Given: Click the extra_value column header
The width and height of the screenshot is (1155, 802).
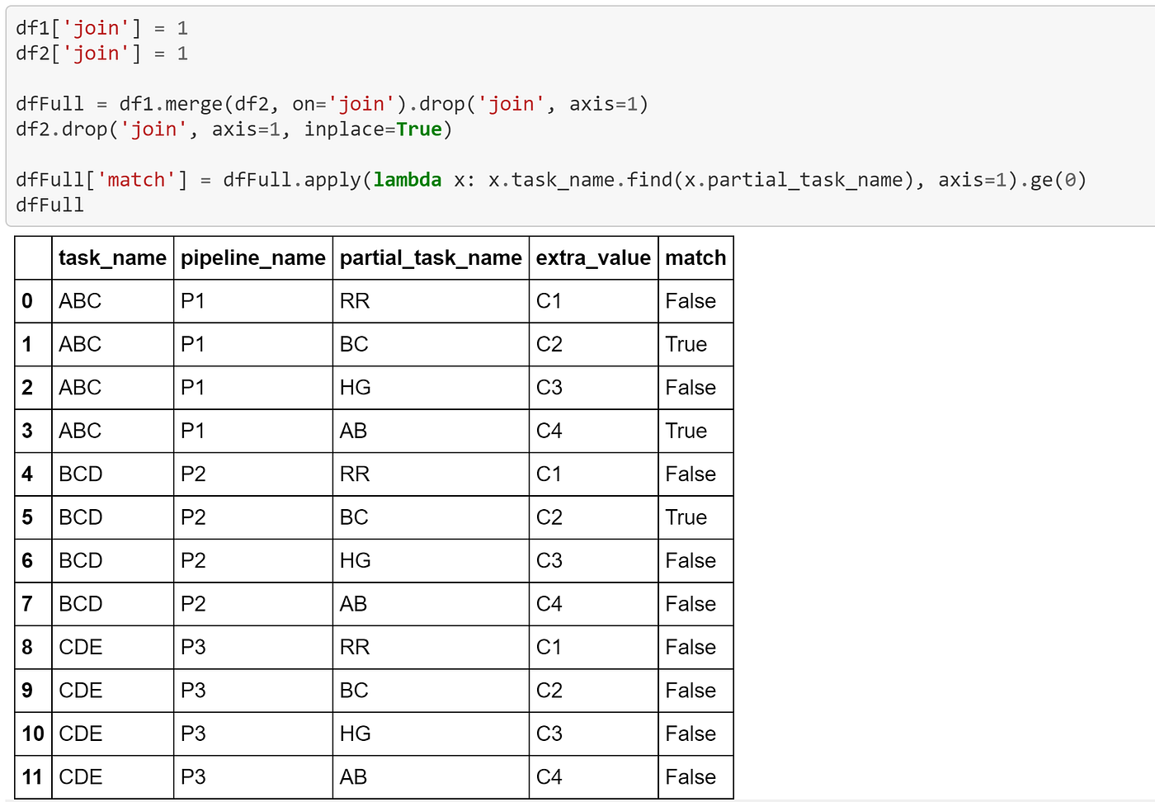Looking at the screenshot, I should [x=592, y=257].
